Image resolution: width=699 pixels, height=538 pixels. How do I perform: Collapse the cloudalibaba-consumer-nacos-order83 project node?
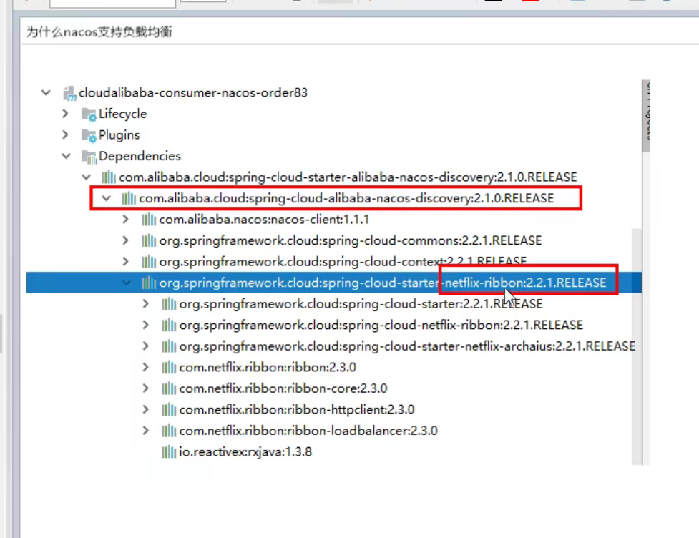click(x=46, y=93)
